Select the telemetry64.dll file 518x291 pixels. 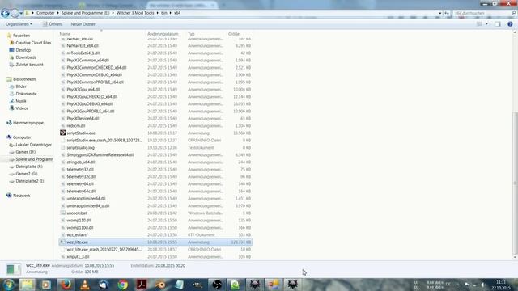pos(80,183)
